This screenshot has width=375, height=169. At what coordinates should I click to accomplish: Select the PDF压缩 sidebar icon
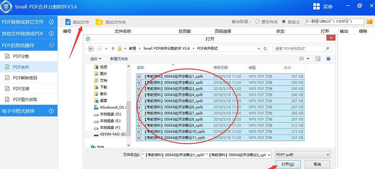(x=8, y=89)
